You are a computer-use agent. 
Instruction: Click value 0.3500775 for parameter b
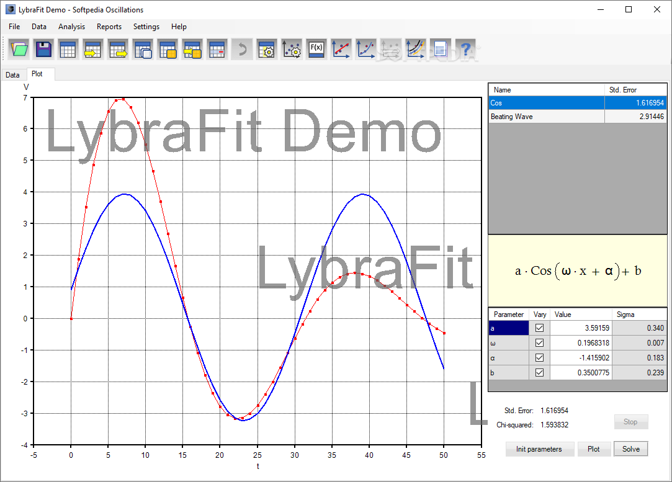pyautogui.click(x=581, y=372)
